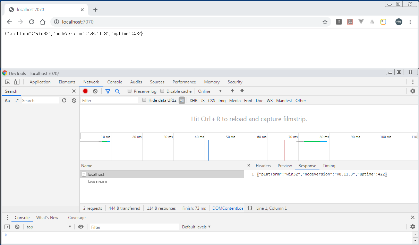
Task: Filter requests by WS
Action: click(270, 101)
